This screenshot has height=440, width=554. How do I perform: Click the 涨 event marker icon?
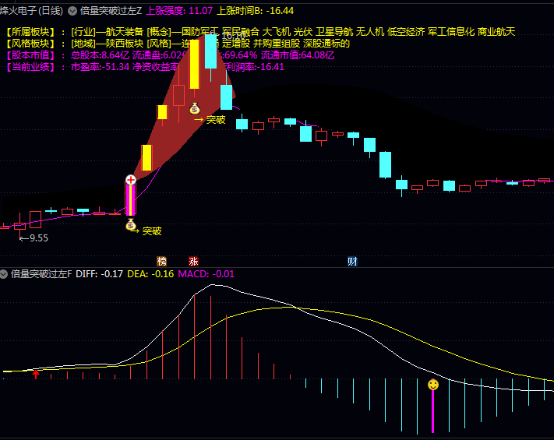click(193, 262)
